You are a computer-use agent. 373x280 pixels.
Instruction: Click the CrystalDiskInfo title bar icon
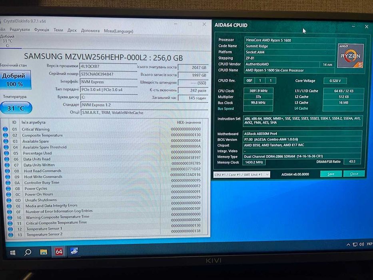pos(0,21)
